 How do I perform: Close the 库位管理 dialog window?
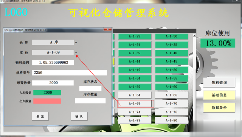tap(108, 29)
